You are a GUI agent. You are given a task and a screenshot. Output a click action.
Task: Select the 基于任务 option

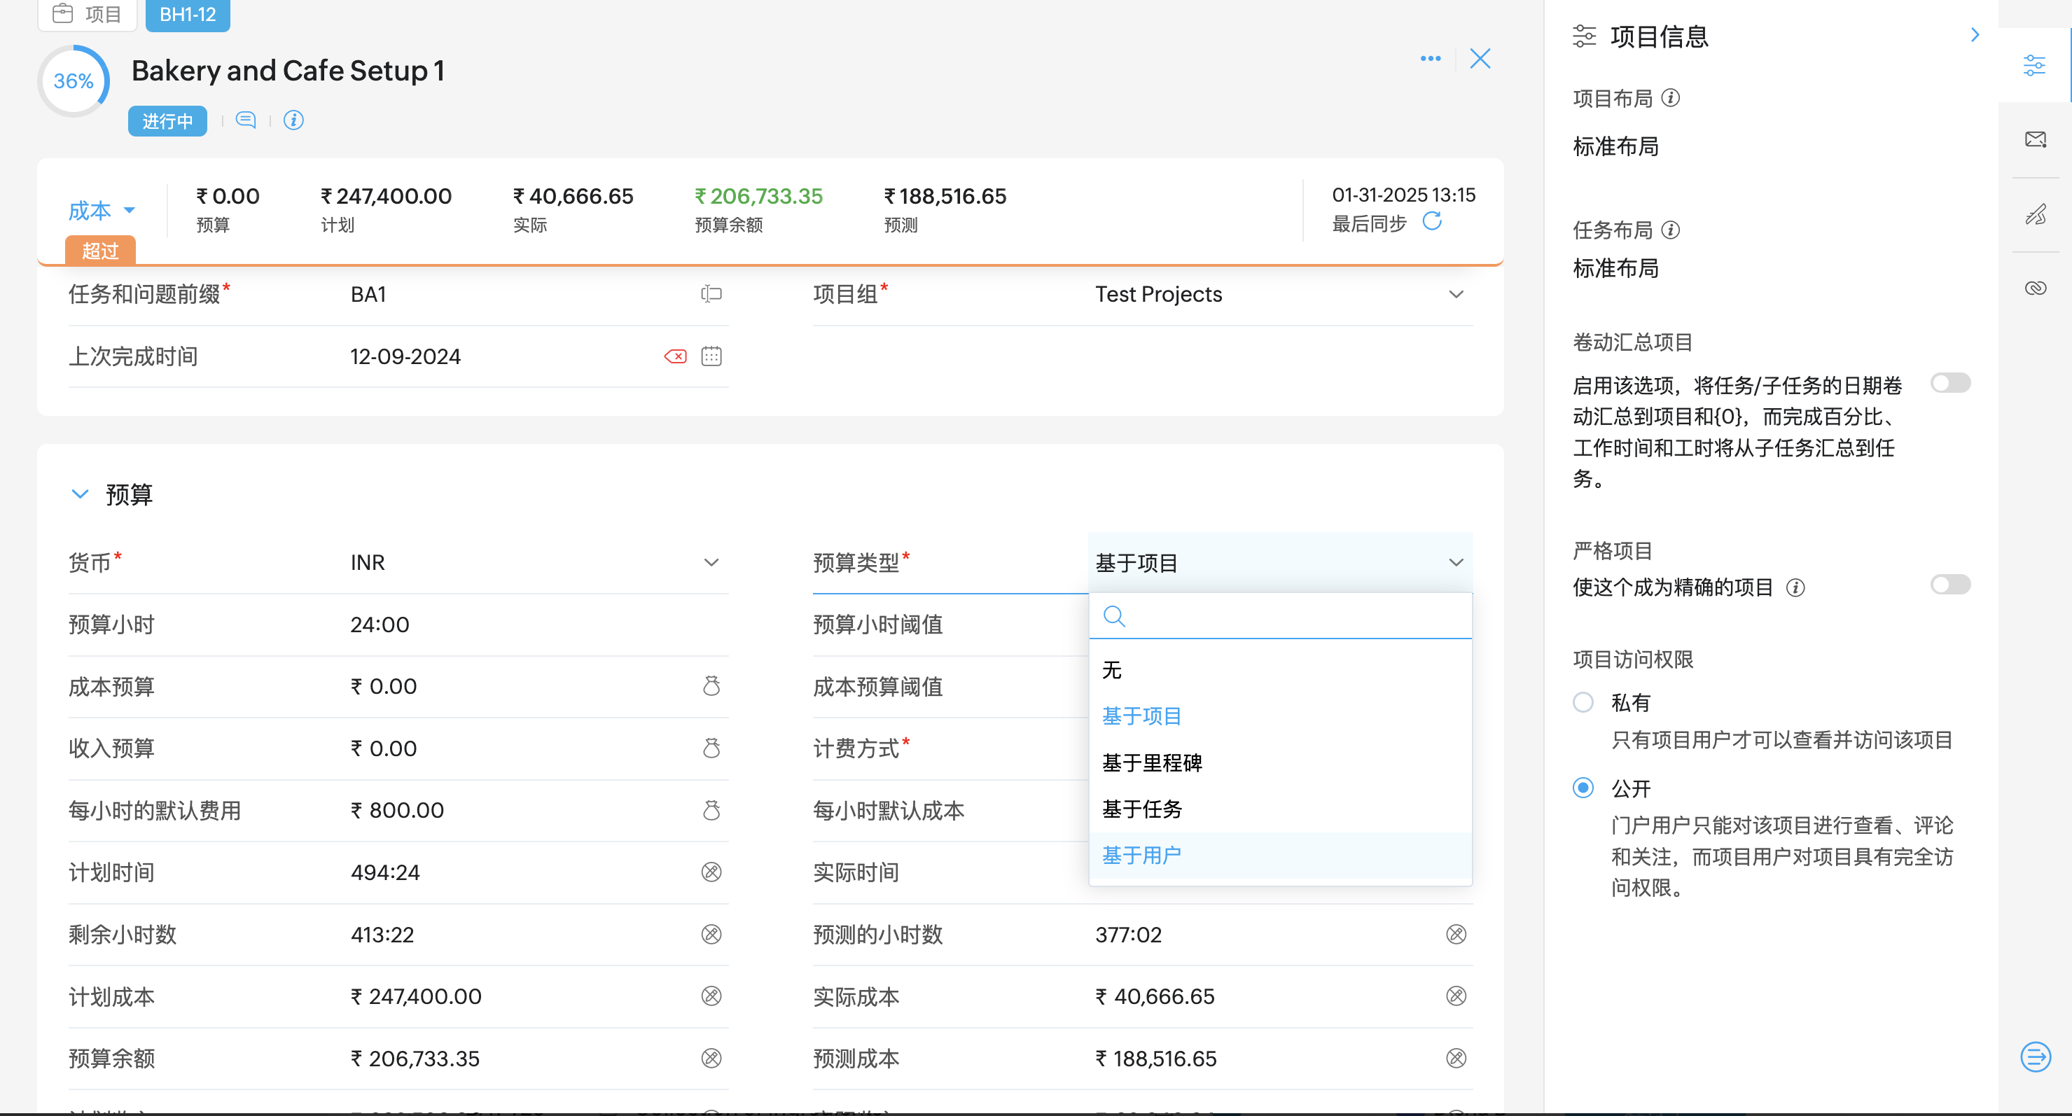click(x=1141, y=809)
